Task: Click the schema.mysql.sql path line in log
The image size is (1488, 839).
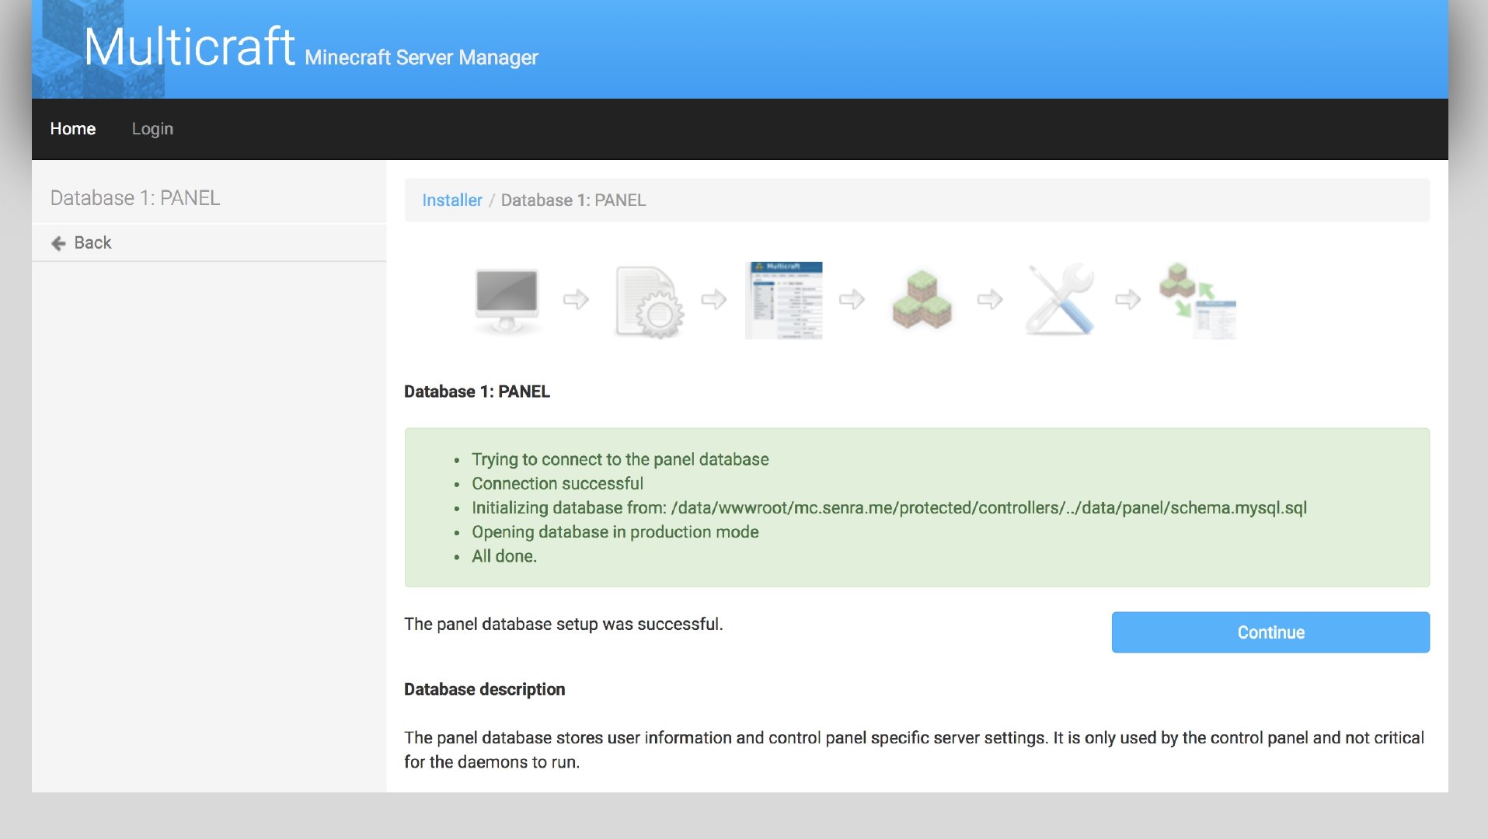Action: (888, 508)
